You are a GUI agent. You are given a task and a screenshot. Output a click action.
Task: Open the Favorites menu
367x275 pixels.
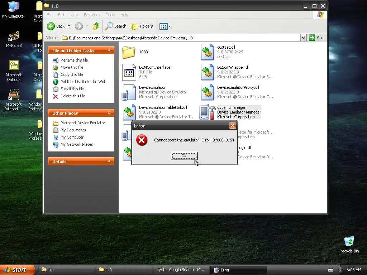(x=92, y=15)
